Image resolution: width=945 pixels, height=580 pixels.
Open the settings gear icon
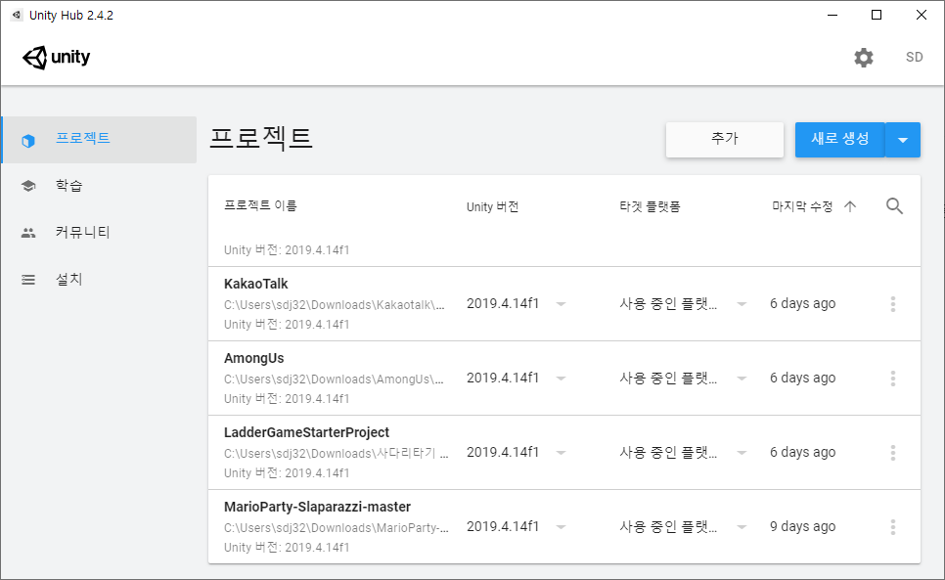pyautogui.click(x=864, y=57)
